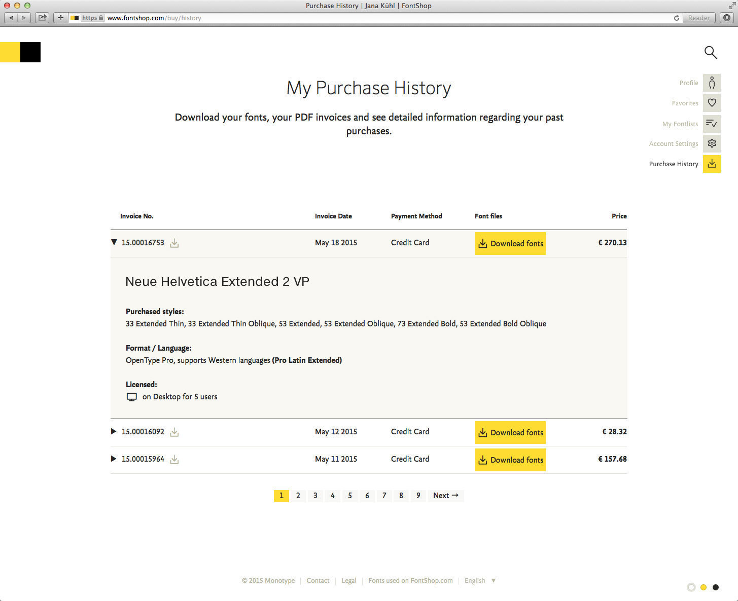Screen dimensions: 738x601
Task: Go to the My Fontlists menu link
Action: pos(680,124)
